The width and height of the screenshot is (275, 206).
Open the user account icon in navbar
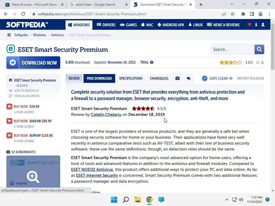tap(263, 25)
